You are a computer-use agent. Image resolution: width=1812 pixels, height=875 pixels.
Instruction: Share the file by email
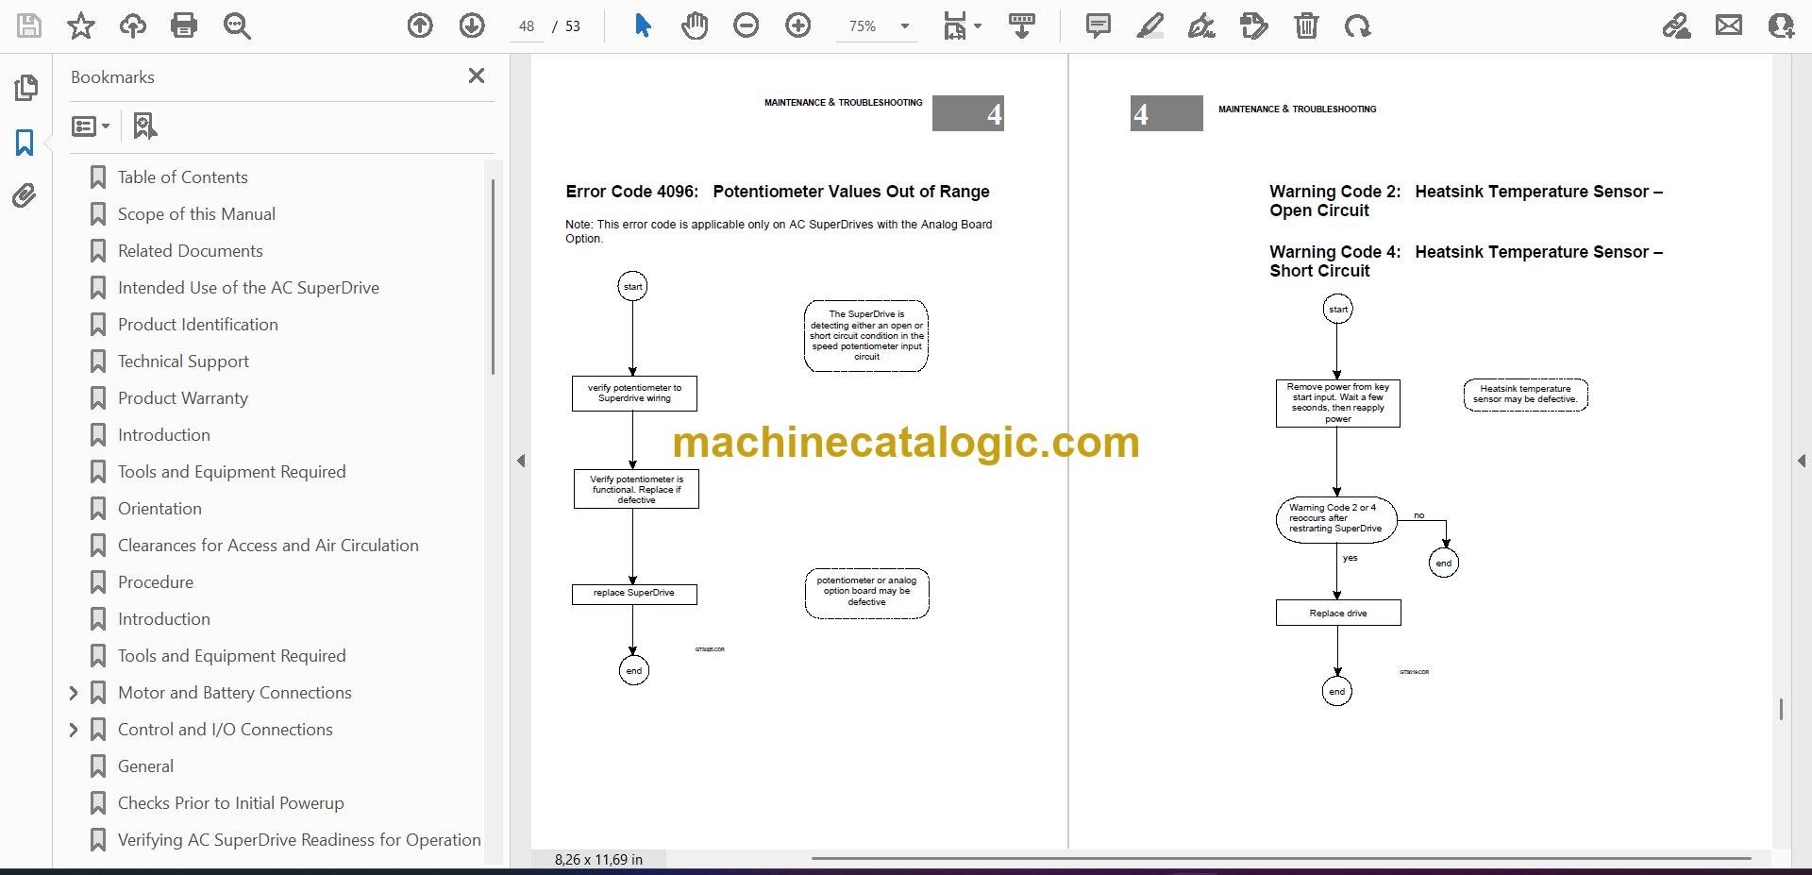[x=1729, y=25]
